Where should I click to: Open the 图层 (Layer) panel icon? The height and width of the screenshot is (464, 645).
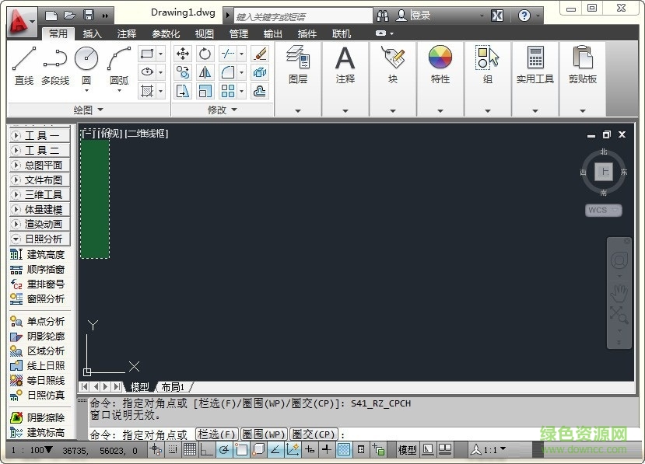(298, 58)
